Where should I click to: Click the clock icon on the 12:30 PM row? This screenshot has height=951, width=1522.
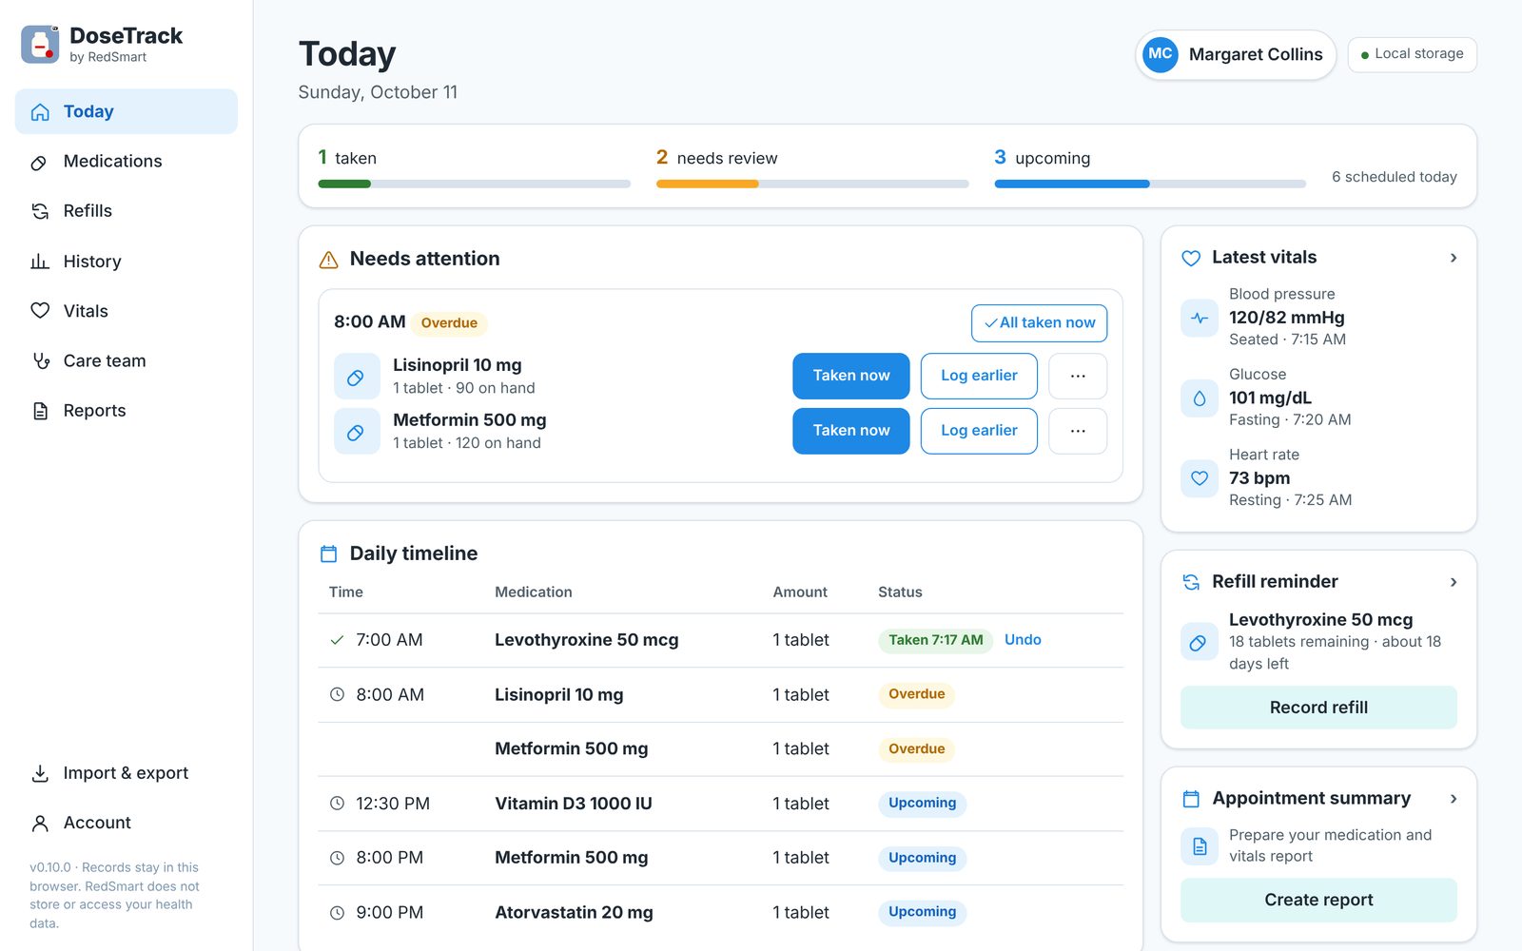click(x=337, y=804)
